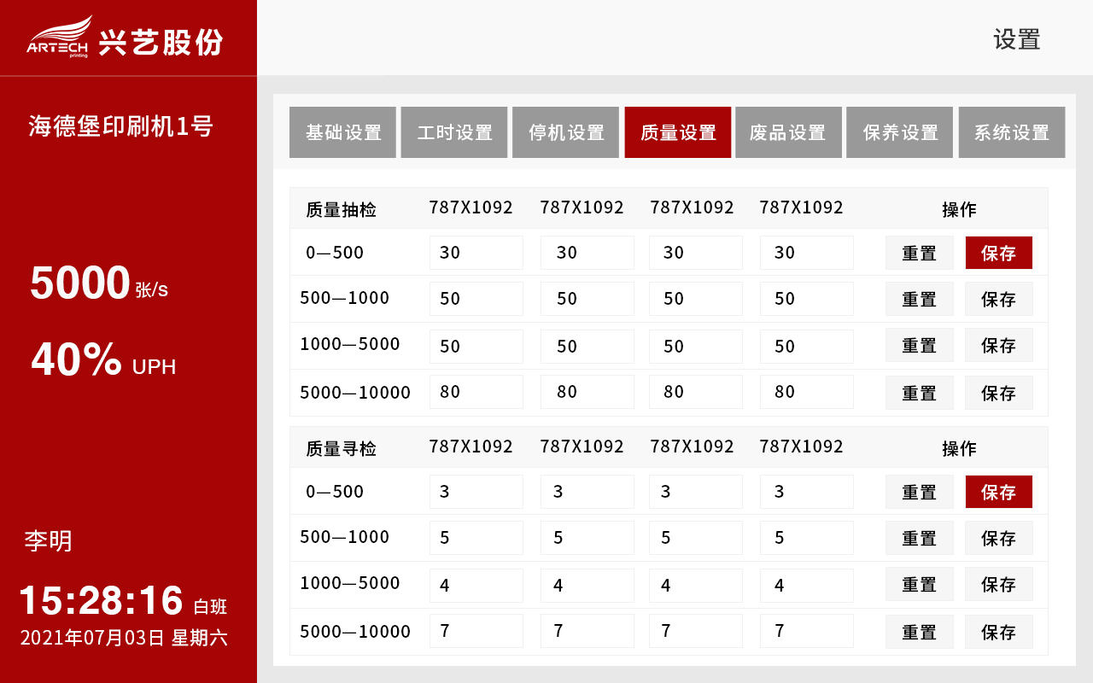The height and width of the screenshot is (683, 1093).
Task: Edit first-column field in 质量寻检 5000—10000 row
Action: coord(476,631)
